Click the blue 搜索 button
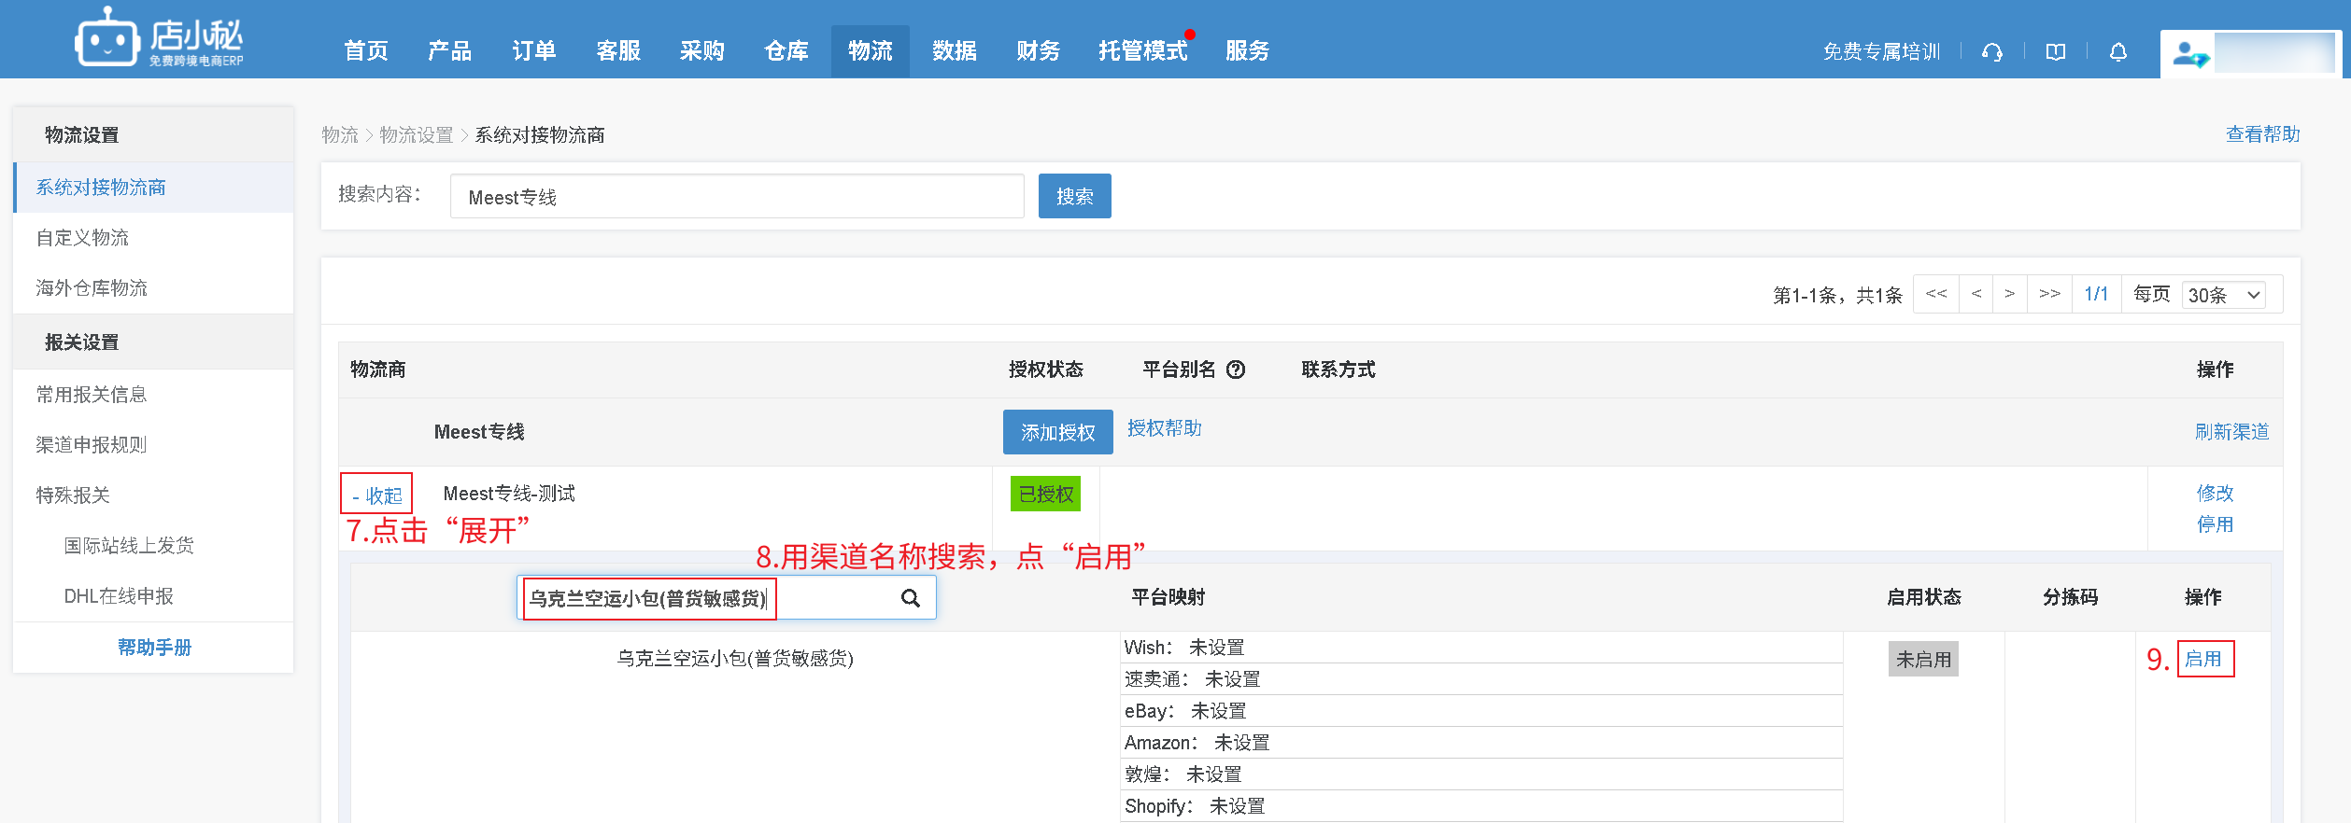 [x=1074, y=196]
